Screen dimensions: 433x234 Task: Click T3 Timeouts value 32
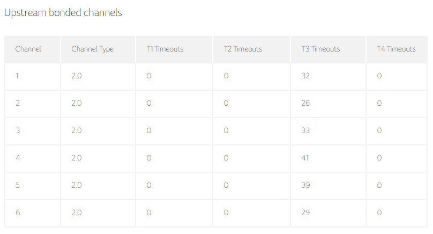305,76
